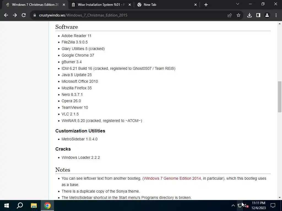
Task: Switch to Wise Installation System 9.01 tab
Action: [101, 5]
